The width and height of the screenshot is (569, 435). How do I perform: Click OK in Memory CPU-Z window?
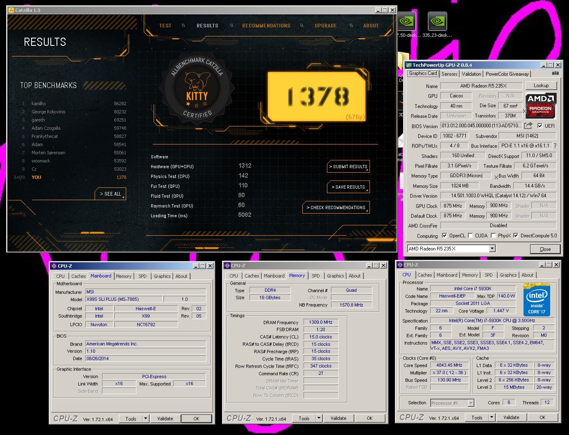[370, 418]
